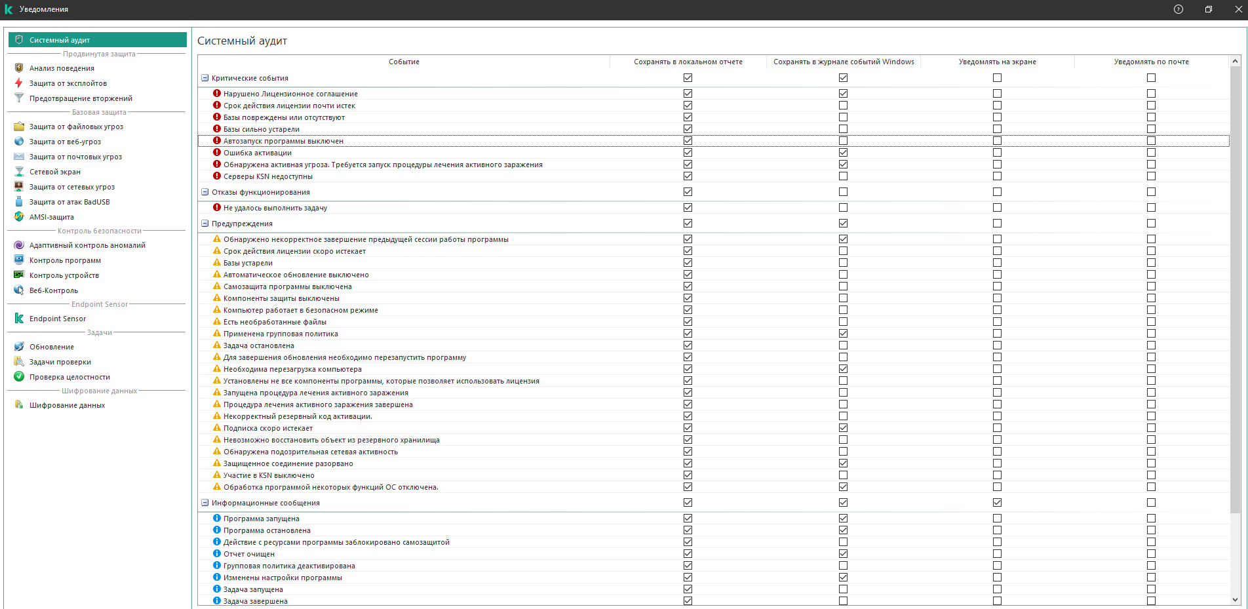
Task: Click the info icon beside Программа запущена
Action: coord(217,519)
